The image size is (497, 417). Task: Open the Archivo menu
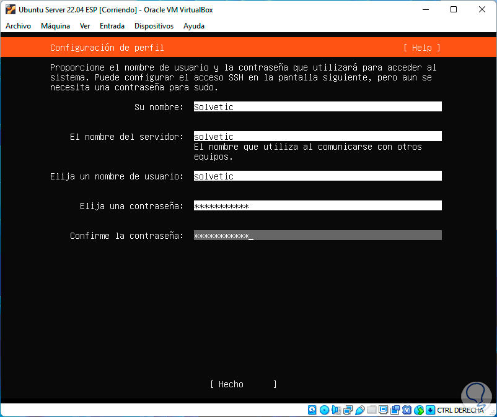(x=19, y=26)
